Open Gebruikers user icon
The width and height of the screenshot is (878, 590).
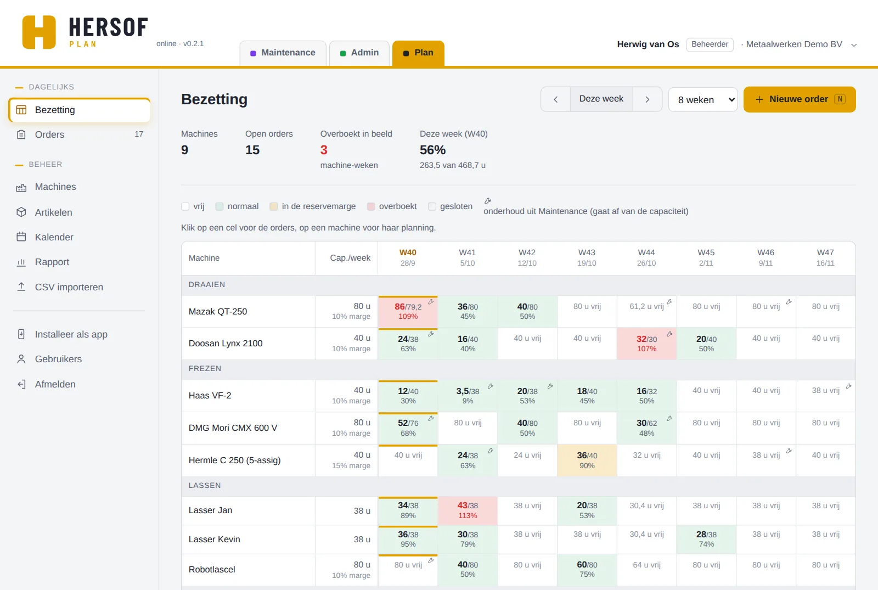21,359
